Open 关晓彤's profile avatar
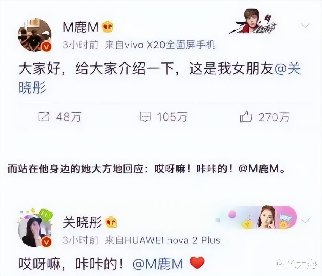 (x=35, y=230)
